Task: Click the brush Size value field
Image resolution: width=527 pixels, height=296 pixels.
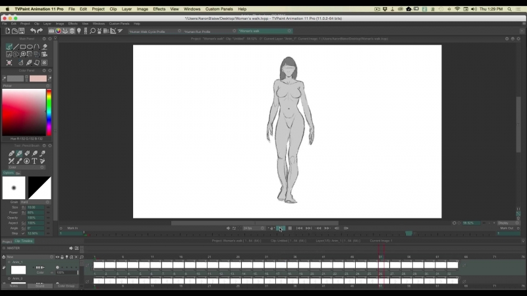Action: [36, 207]
